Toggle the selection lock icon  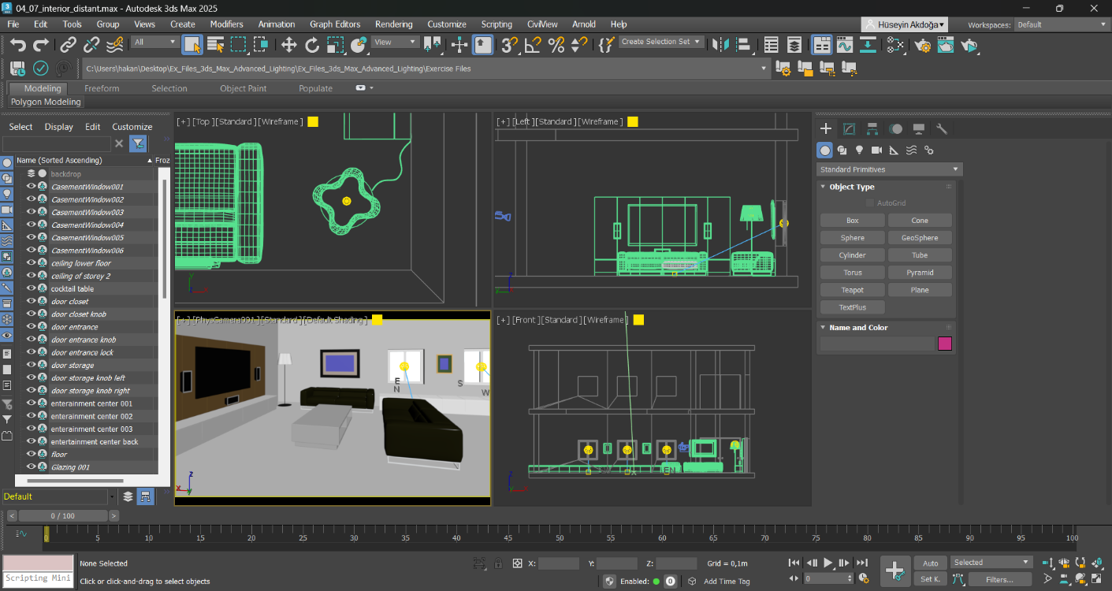pos(498,563)
